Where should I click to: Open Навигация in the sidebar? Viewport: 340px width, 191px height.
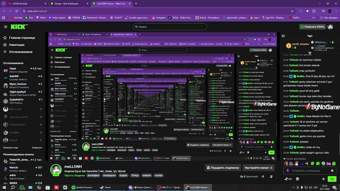pyautogui.click(x=17, y=45)
